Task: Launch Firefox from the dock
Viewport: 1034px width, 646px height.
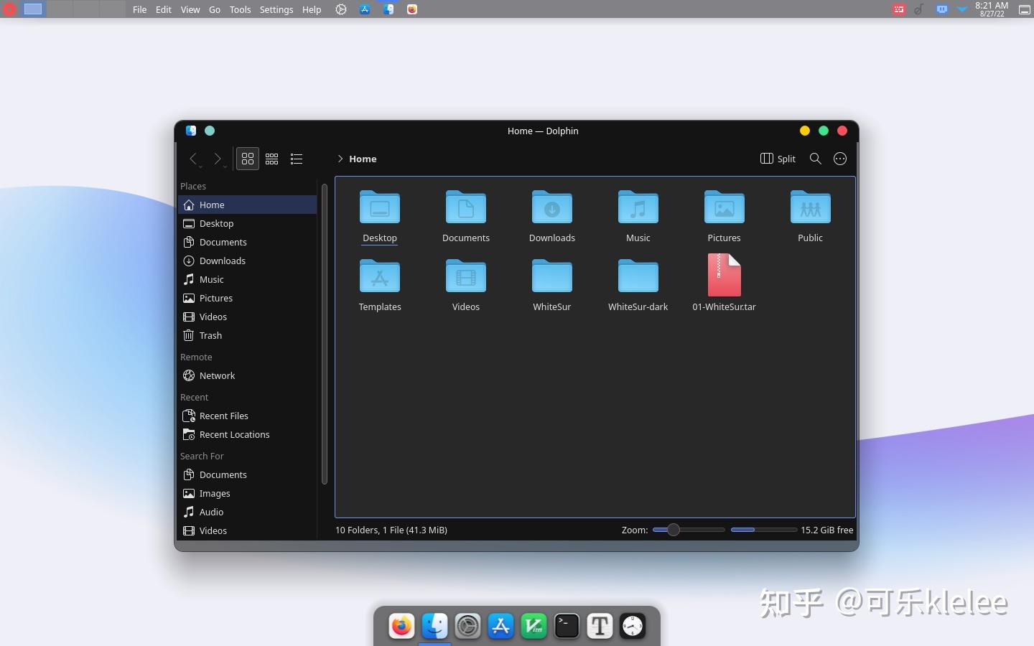Action: coord(401,626)
